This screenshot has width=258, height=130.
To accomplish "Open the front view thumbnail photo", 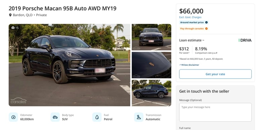I will tap(152, 37).
